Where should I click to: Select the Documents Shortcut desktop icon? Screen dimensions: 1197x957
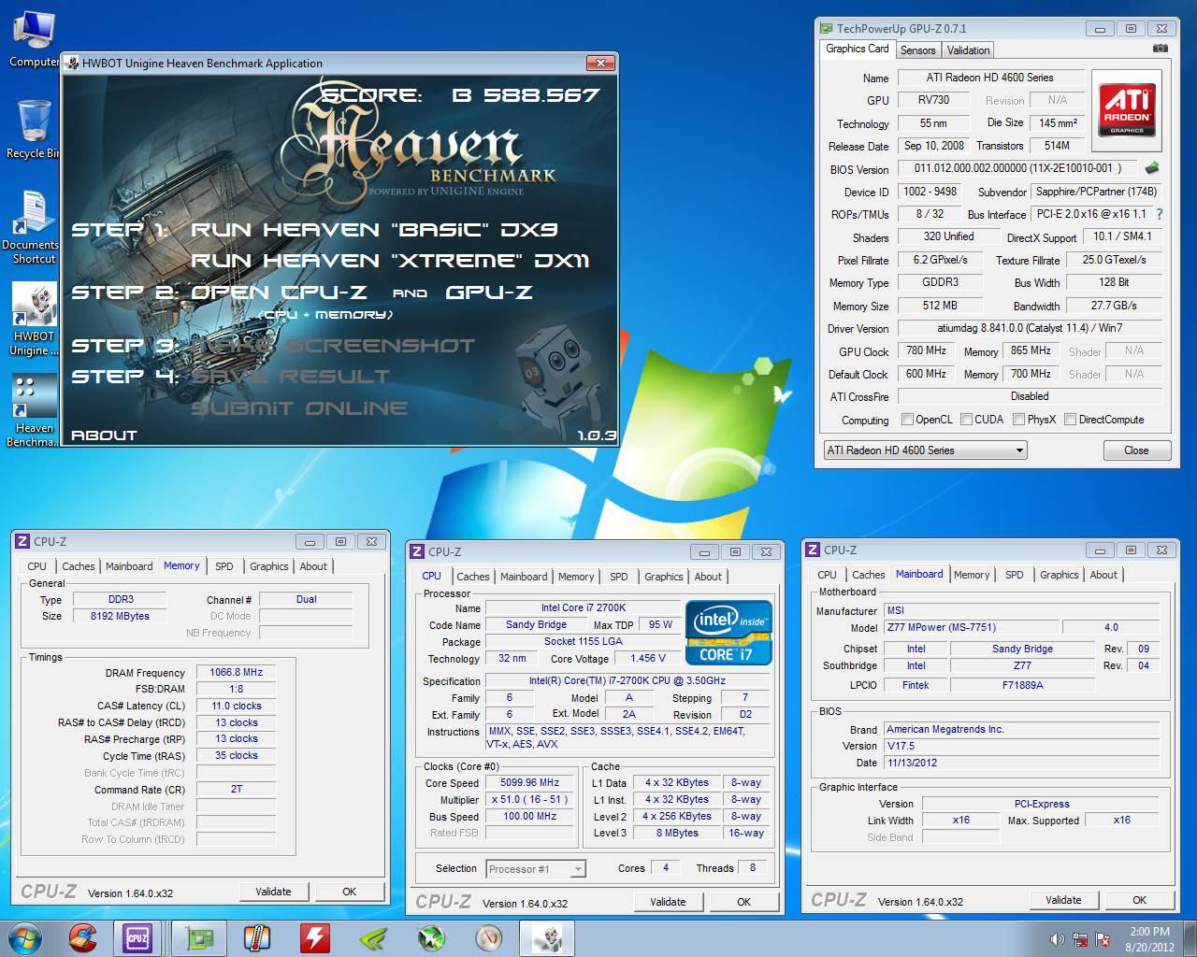[x=33, y=227]
